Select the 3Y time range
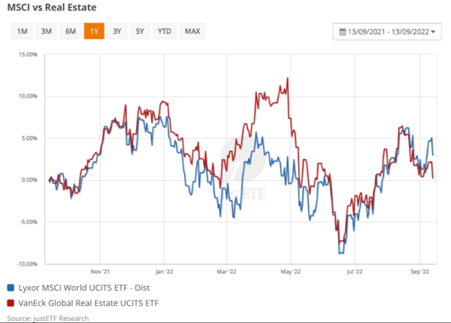Viewport: 451px width, 323px height. coord(117,31)
